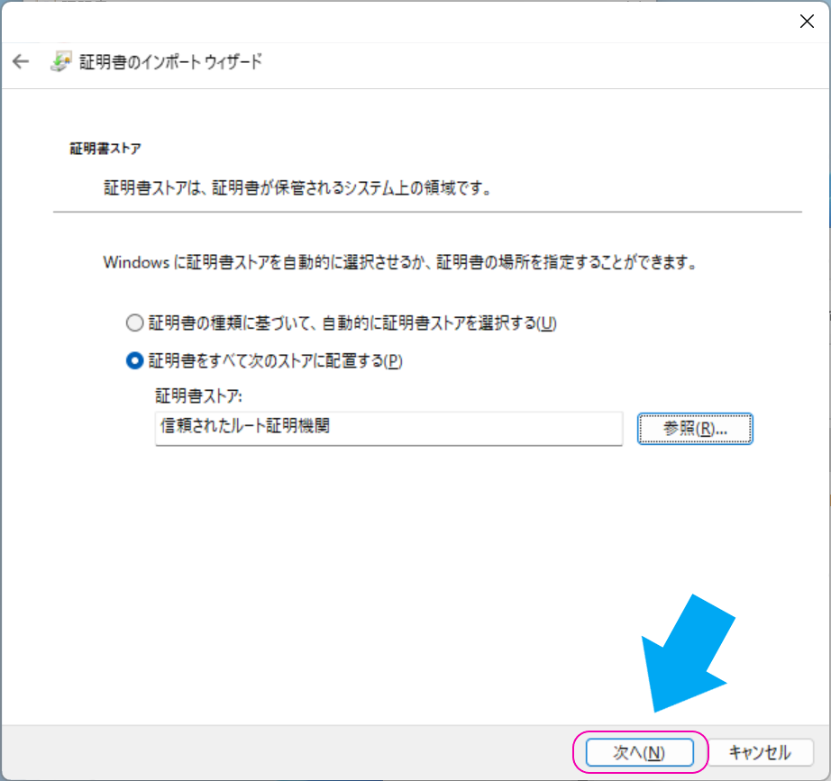Go back with the arrow icon

(x=21, y=61)
